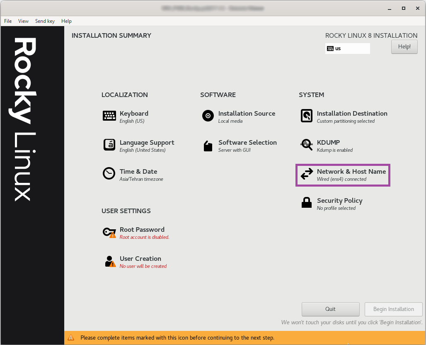Image resolution: width=426 pixels, height=345 pixels.
Task: Click the 'Local media' text
Action: click(230, 121)
